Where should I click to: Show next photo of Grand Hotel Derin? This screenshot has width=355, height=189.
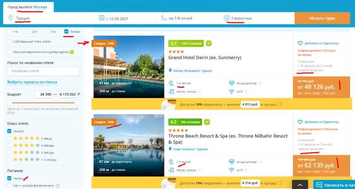160,67
